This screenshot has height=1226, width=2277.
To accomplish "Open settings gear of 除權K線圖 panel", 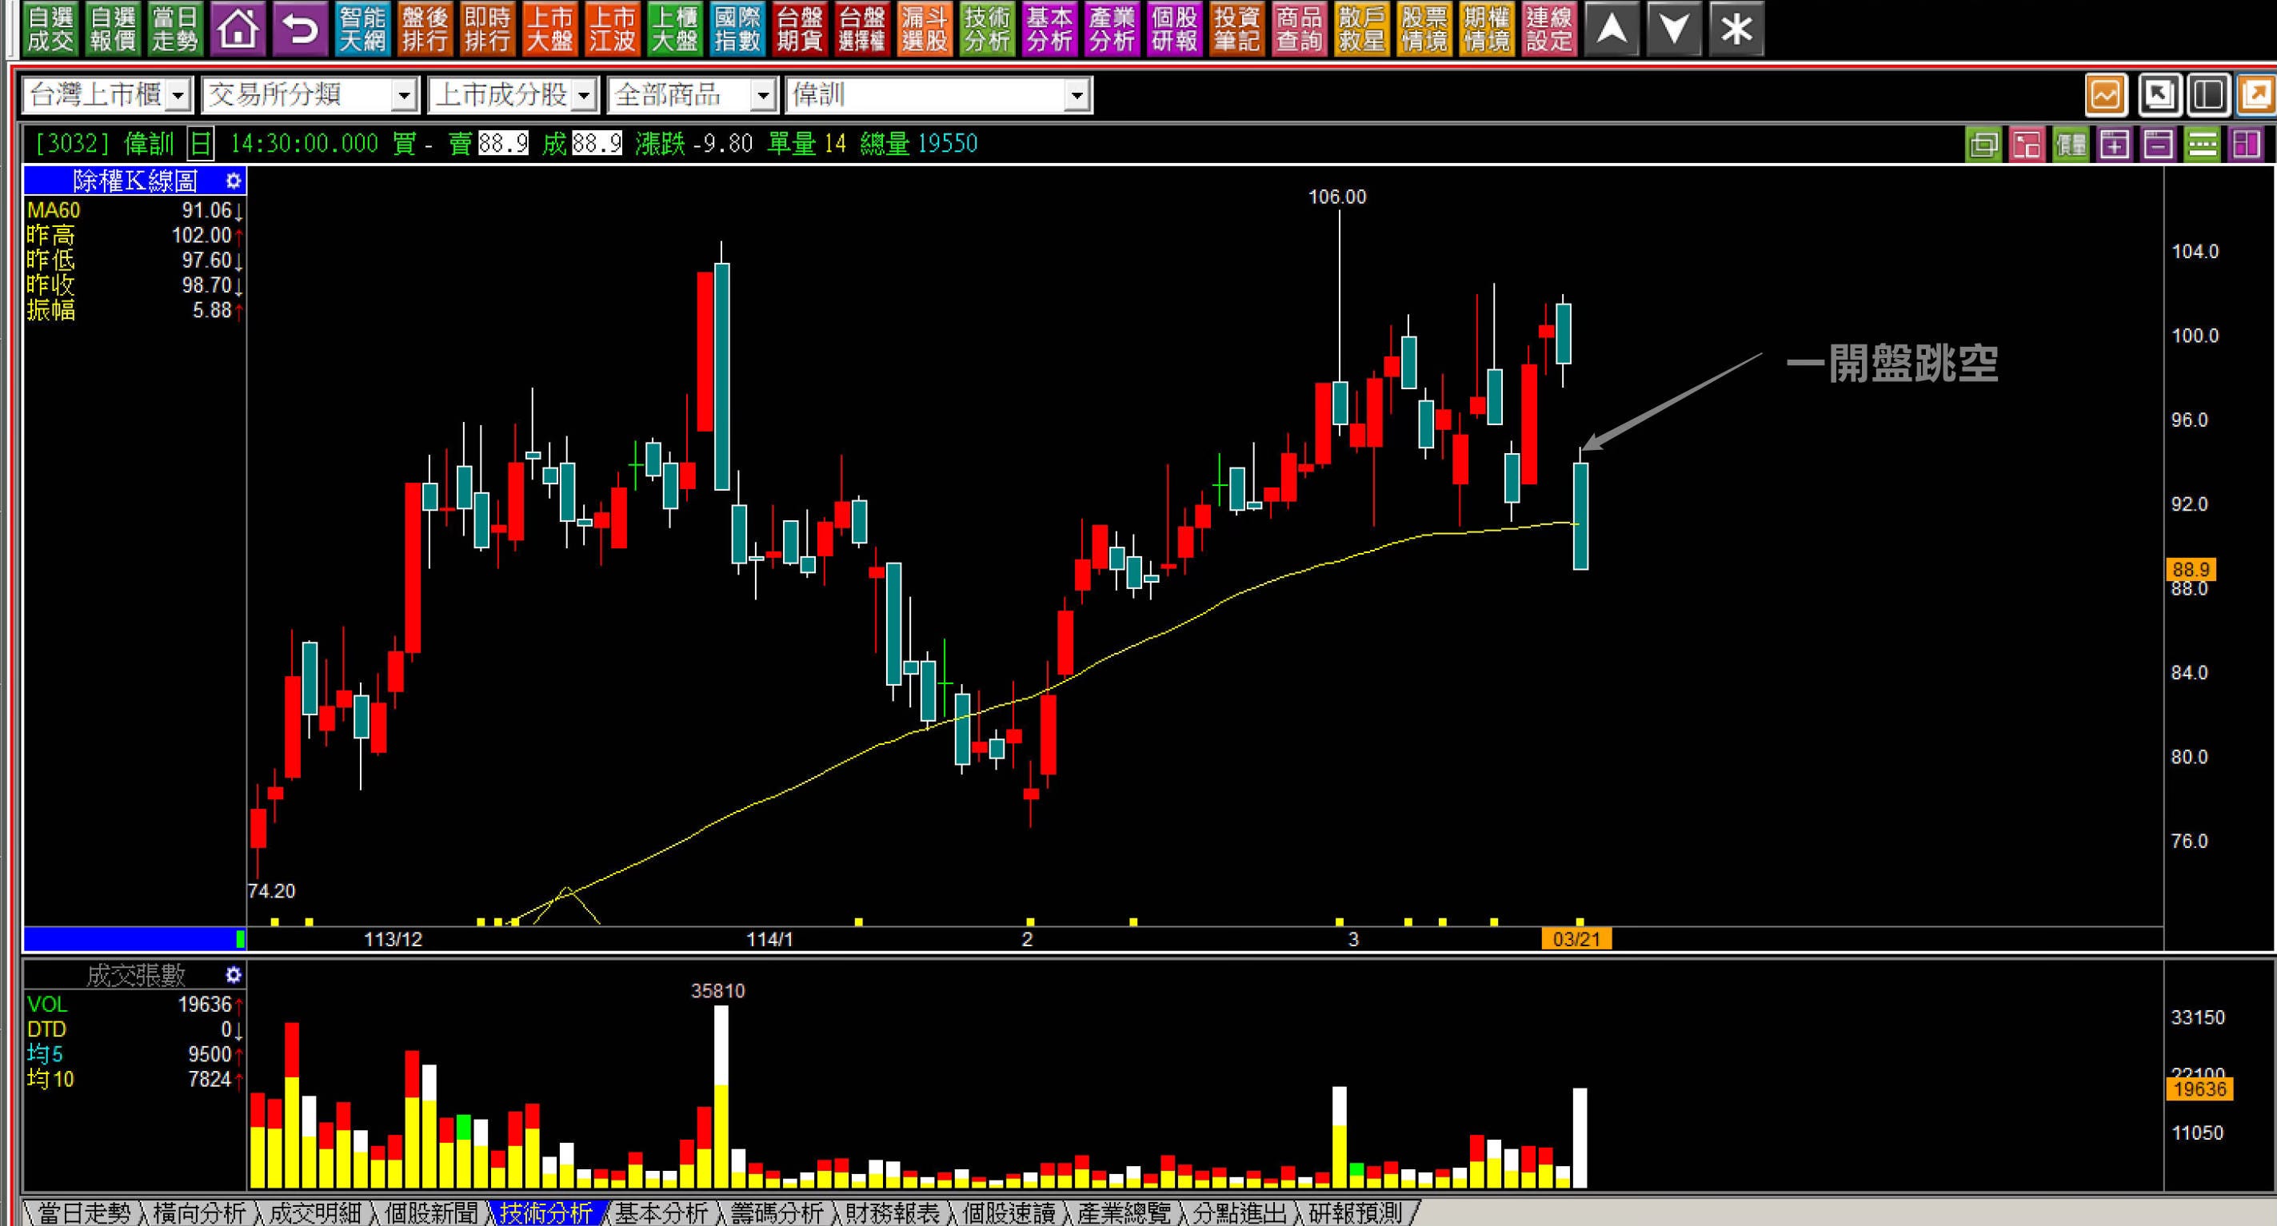I will click(233, 181).
